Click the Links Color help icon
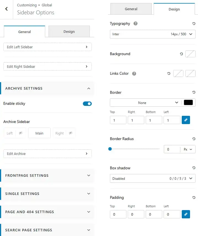The image size is (198, 236). [x=134, y=74]
